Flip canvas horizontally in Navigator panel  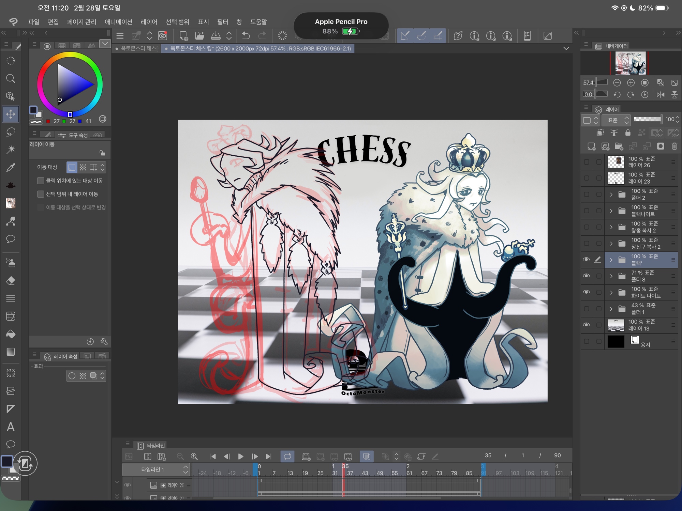[x=661, y=95]
